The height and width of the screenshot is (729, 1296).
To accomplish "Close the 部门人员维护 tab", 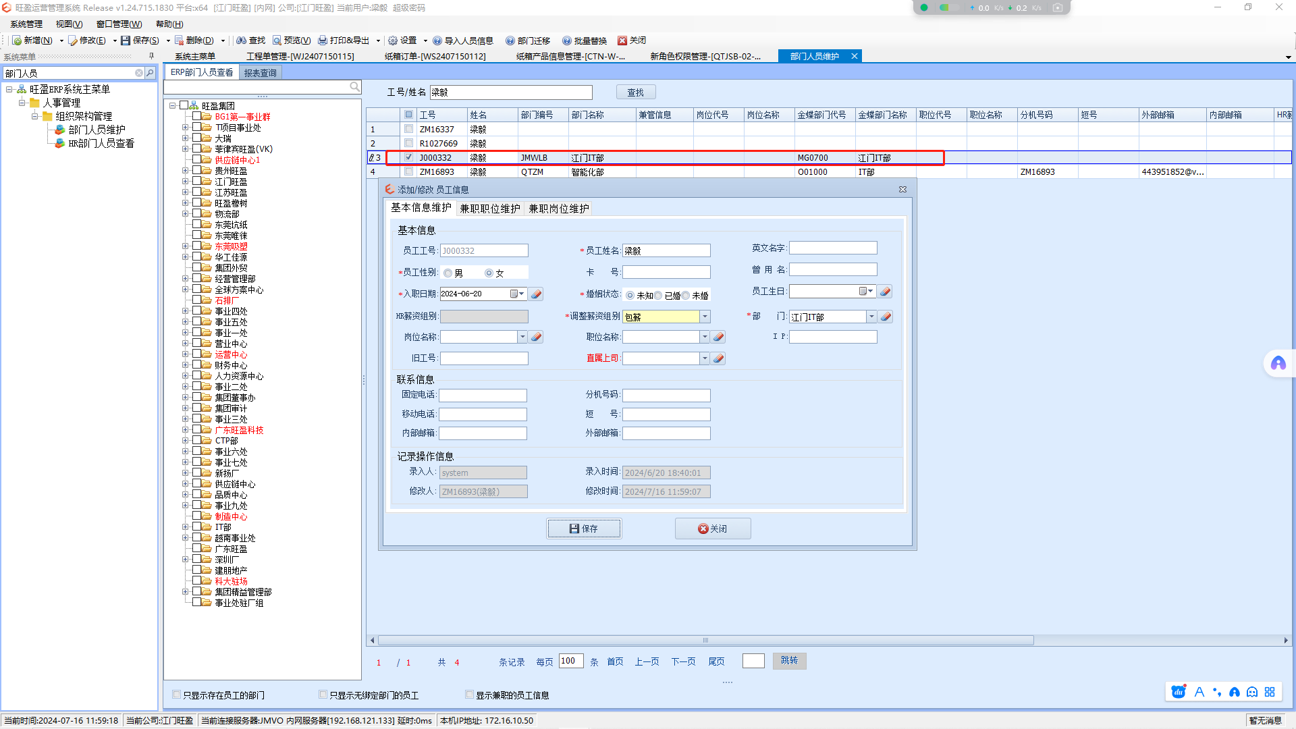I will click(855, 56).
